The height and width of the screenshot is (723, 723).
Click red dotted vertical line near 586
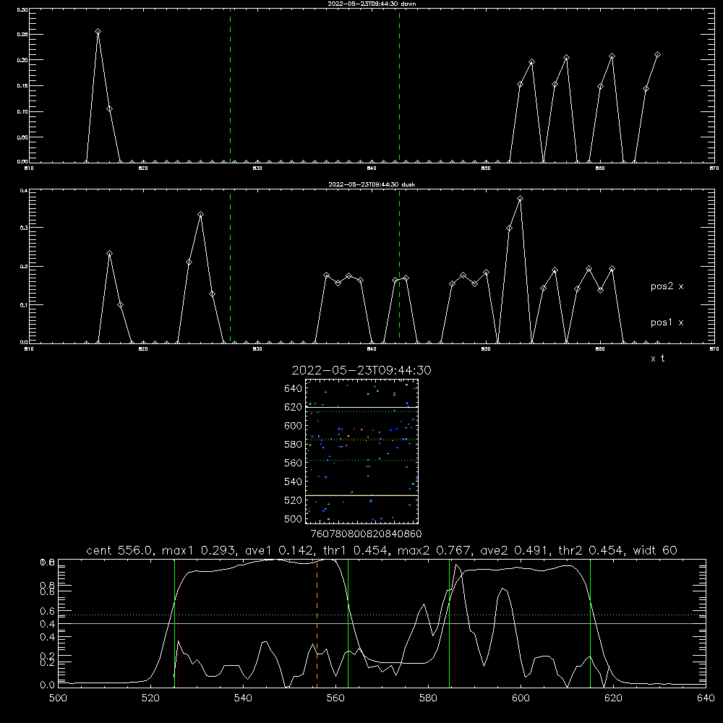point(455,623)
